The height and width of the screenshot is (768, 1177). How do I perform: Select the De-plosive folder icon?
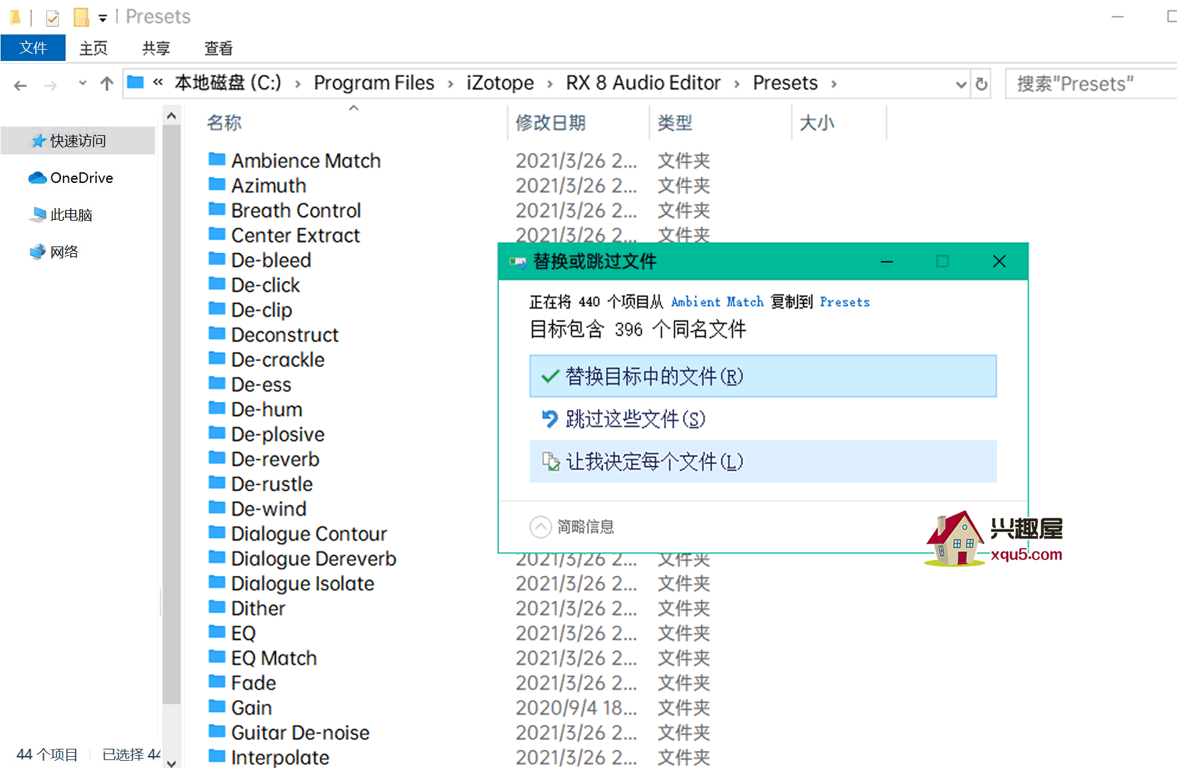coord(217,432)
